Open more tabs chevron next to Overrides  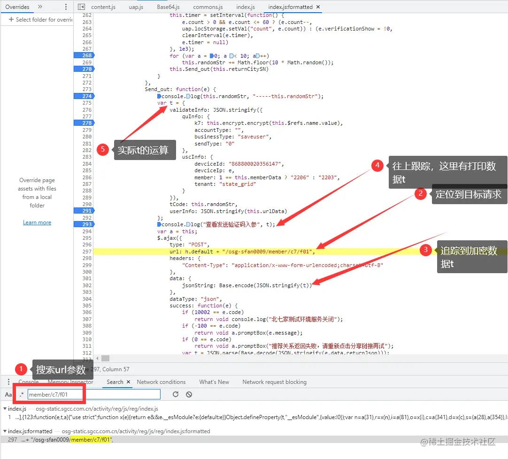(x=40, y=7)
